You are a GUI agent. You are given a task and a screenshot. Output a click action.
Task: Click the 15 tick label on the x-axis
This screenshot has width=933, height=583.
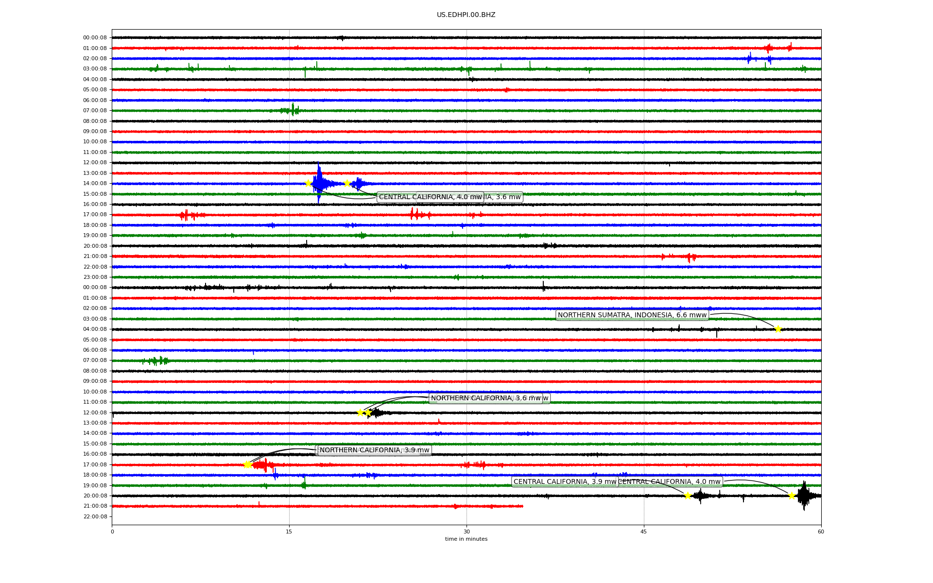289,532
